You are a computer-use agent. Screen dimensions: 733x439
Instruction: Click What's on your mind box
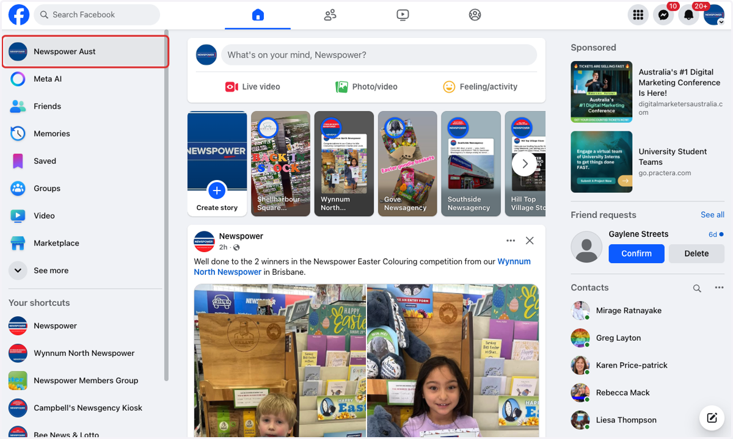[x=379, y=55]
